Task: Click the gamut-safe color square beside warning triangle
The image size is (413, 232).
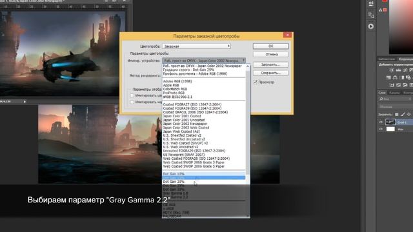Action: [x=385, y=10]
